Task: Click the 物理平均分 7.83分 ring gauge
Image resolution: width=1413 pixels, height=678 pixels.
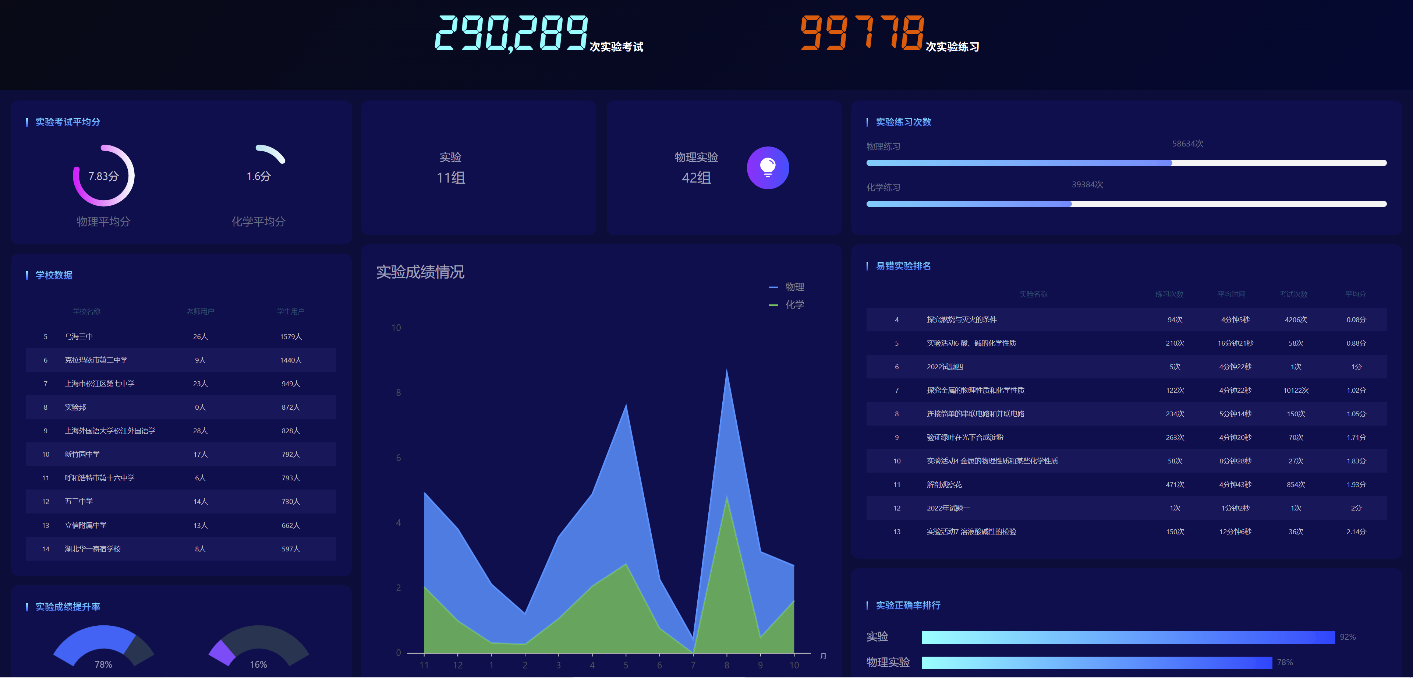Action: (104, 176)
